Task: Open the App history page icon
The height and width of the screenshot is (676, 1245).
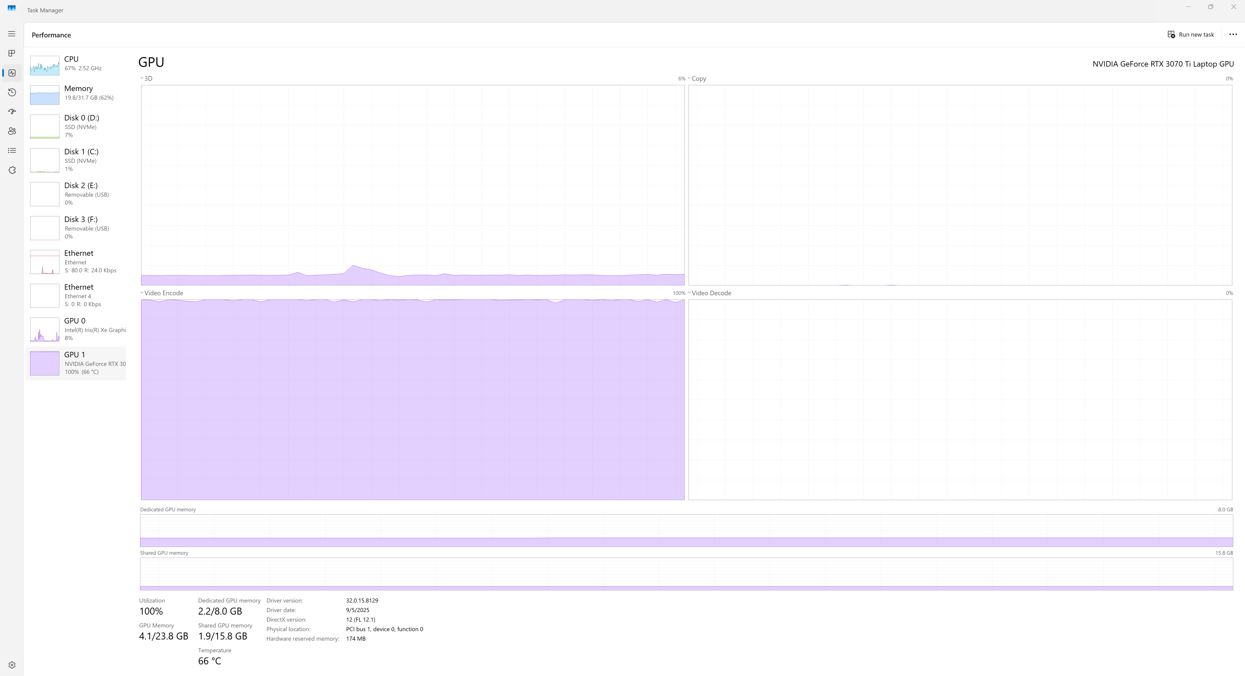Action: click(12, 92)
